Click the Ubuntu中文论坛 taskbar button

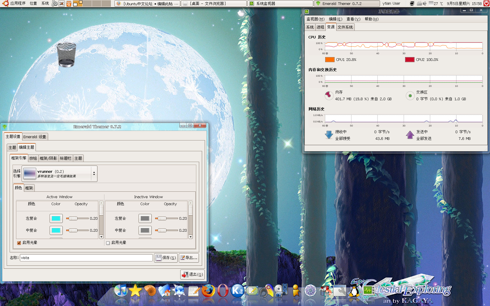coord(147,3)
